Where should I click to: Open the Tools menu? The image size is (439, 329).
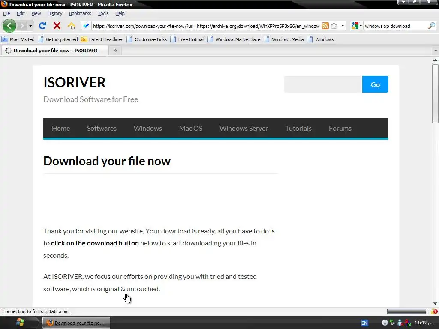pyautogui.click(x=103, y=13)
